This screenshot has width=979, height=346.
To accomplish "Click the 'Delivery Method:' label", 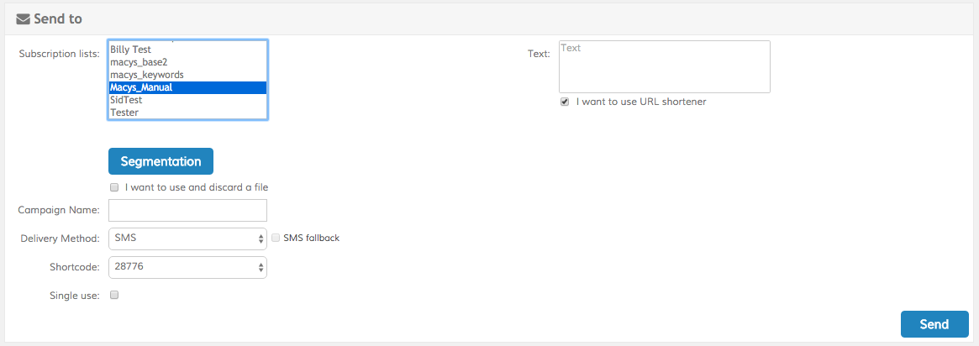I will [60, 239].
